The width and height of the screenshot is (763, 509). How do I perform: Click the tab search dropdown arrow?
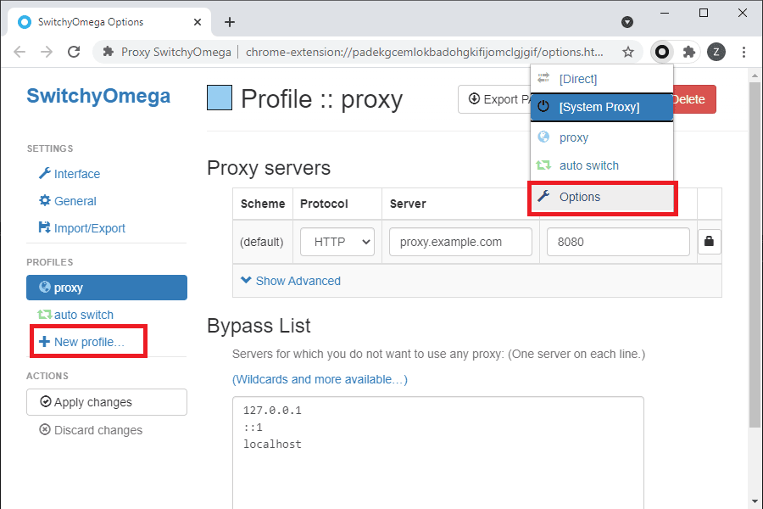click(627, 22)
